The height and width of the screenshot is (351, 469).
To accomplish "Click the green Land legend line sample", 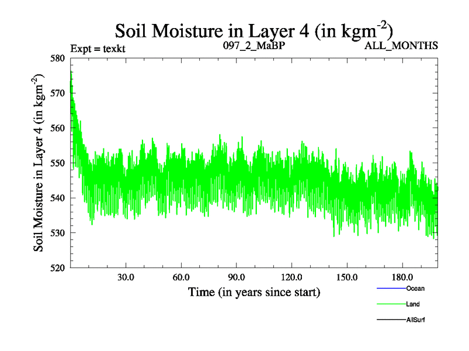I will pyautogui.click(x=390, y=304).
